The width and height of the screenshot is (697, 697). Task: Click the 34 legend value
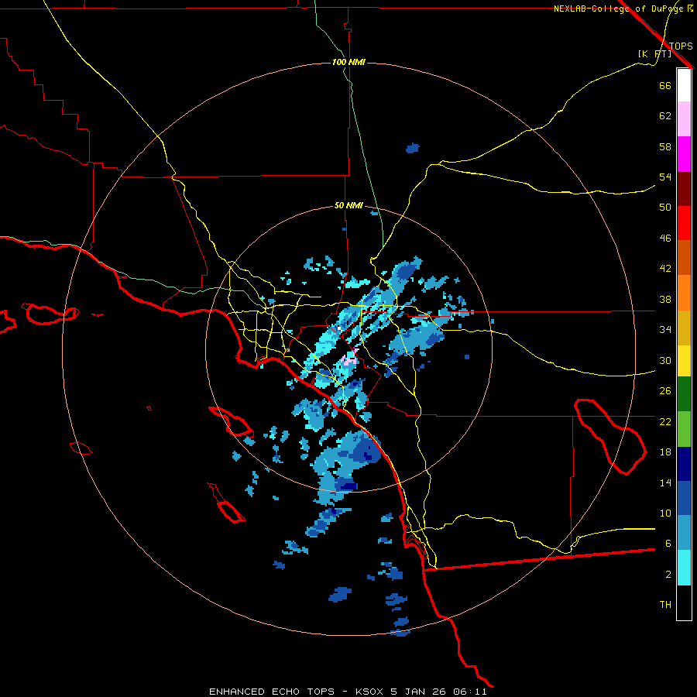click(665, 329)
